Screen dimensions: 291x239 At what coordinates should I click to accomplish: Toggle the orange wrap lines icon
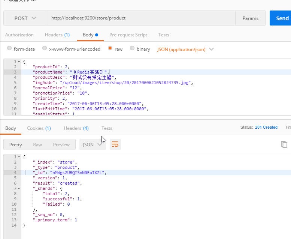tap(115, 144)
